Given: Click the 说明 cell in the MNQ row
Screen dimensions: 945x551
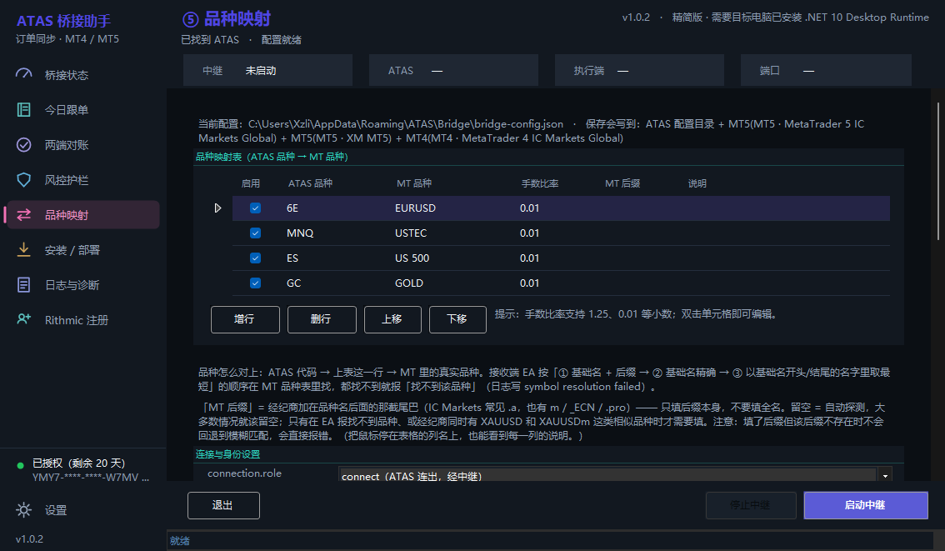Looking at the screenshot, I should point(787,233).
